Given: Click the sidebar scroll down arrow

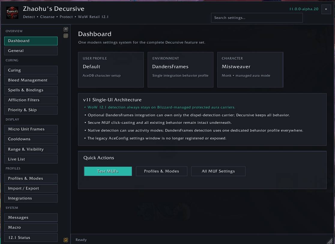Looking at the screenshot, I should click(66, 240).
